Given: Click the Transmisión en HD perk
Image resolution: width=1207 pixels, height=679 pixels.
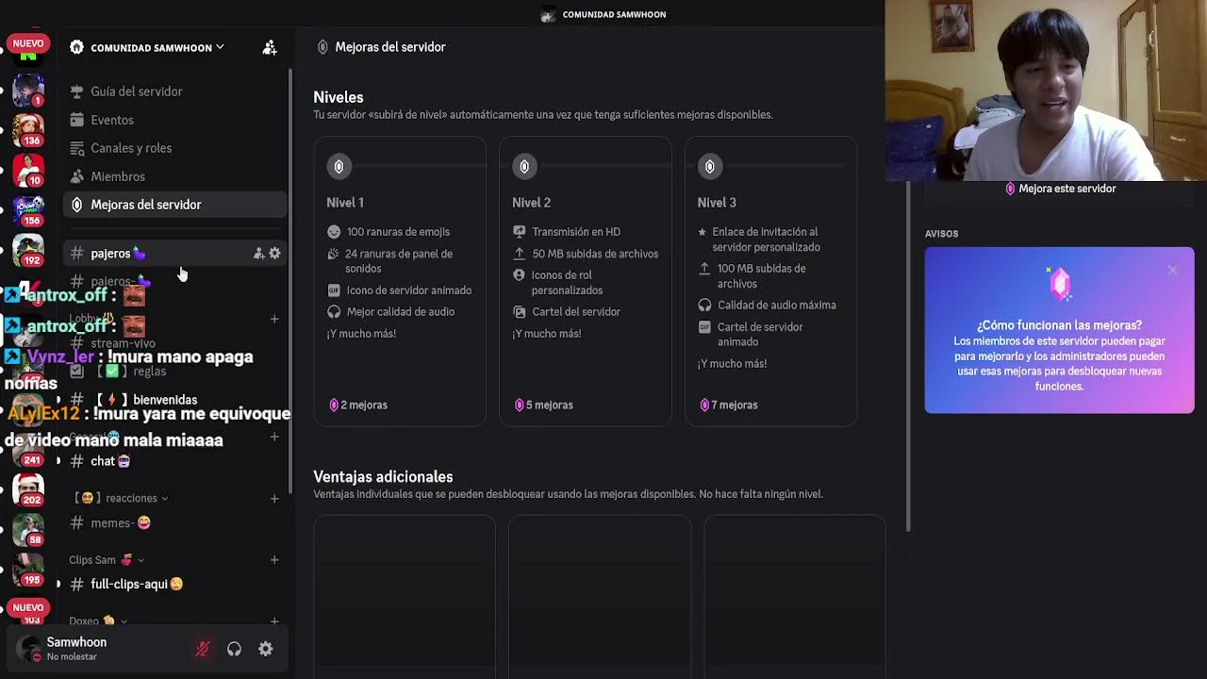Looking at the screenshot, I should point(567,232).
